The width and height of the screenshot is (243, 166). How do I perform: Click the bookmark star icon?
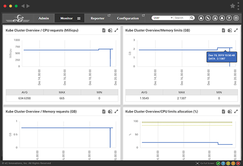click(x=233, y=6)
